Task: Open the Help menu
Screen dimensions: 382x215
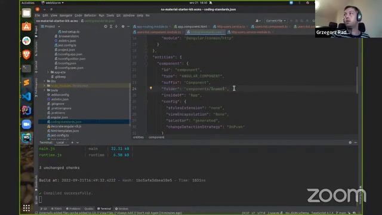Action: pyautogui.click(x=140, y=16)
